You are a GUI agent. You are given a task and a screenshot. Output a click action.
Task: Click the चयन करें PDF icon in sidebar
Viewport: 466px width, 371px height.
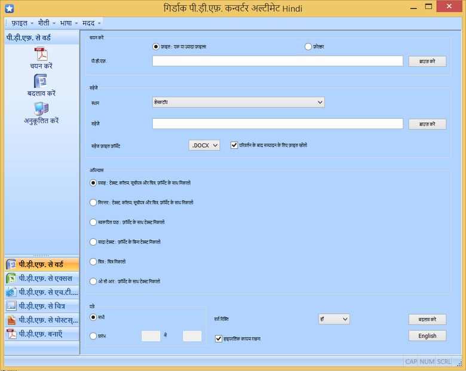click(41, 54)
